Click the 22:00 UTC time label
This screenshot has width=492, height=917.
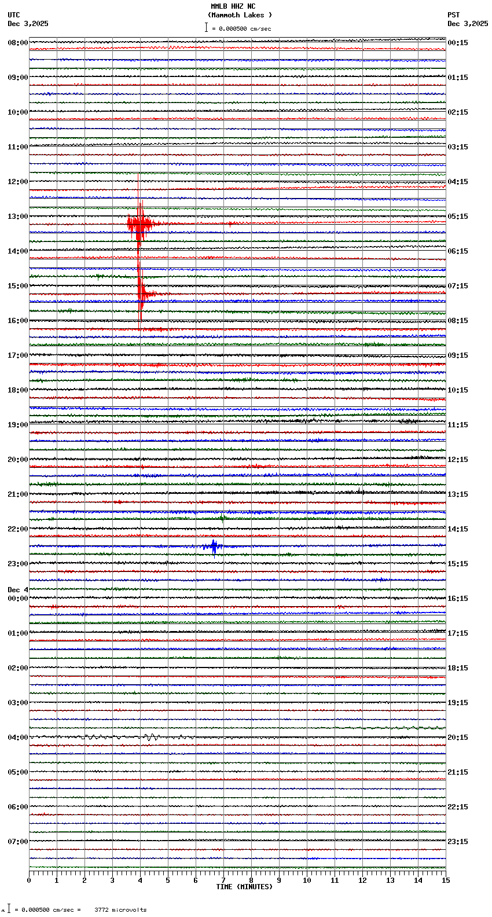(x=17, y=529)
